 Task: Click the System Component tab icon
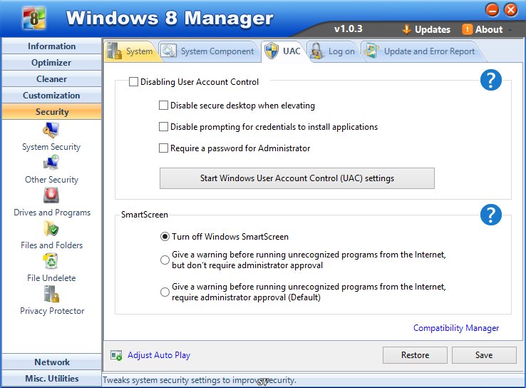click(168, 51)
